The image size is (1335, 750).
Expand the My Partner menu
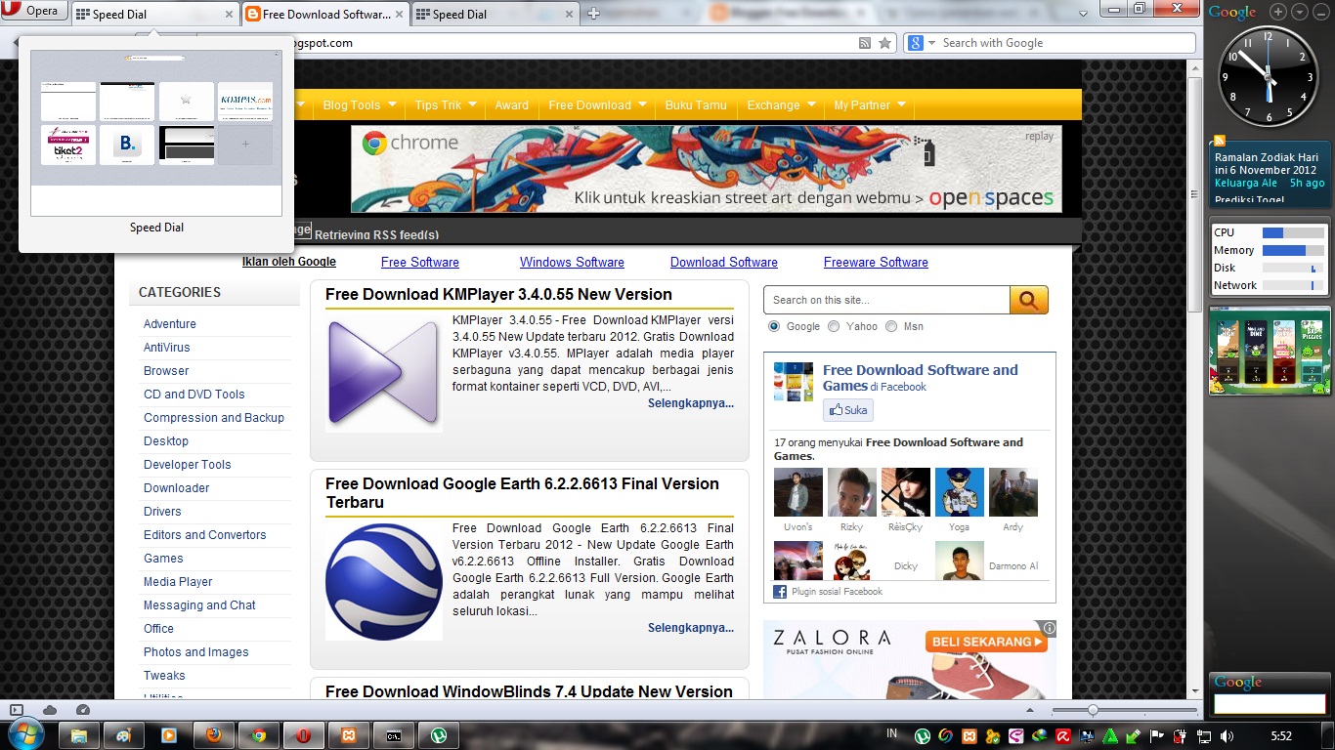coord(870,105)
